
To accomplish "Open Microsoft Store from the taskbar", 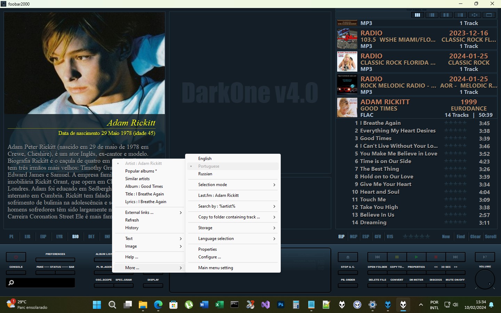I will (173, 305).
